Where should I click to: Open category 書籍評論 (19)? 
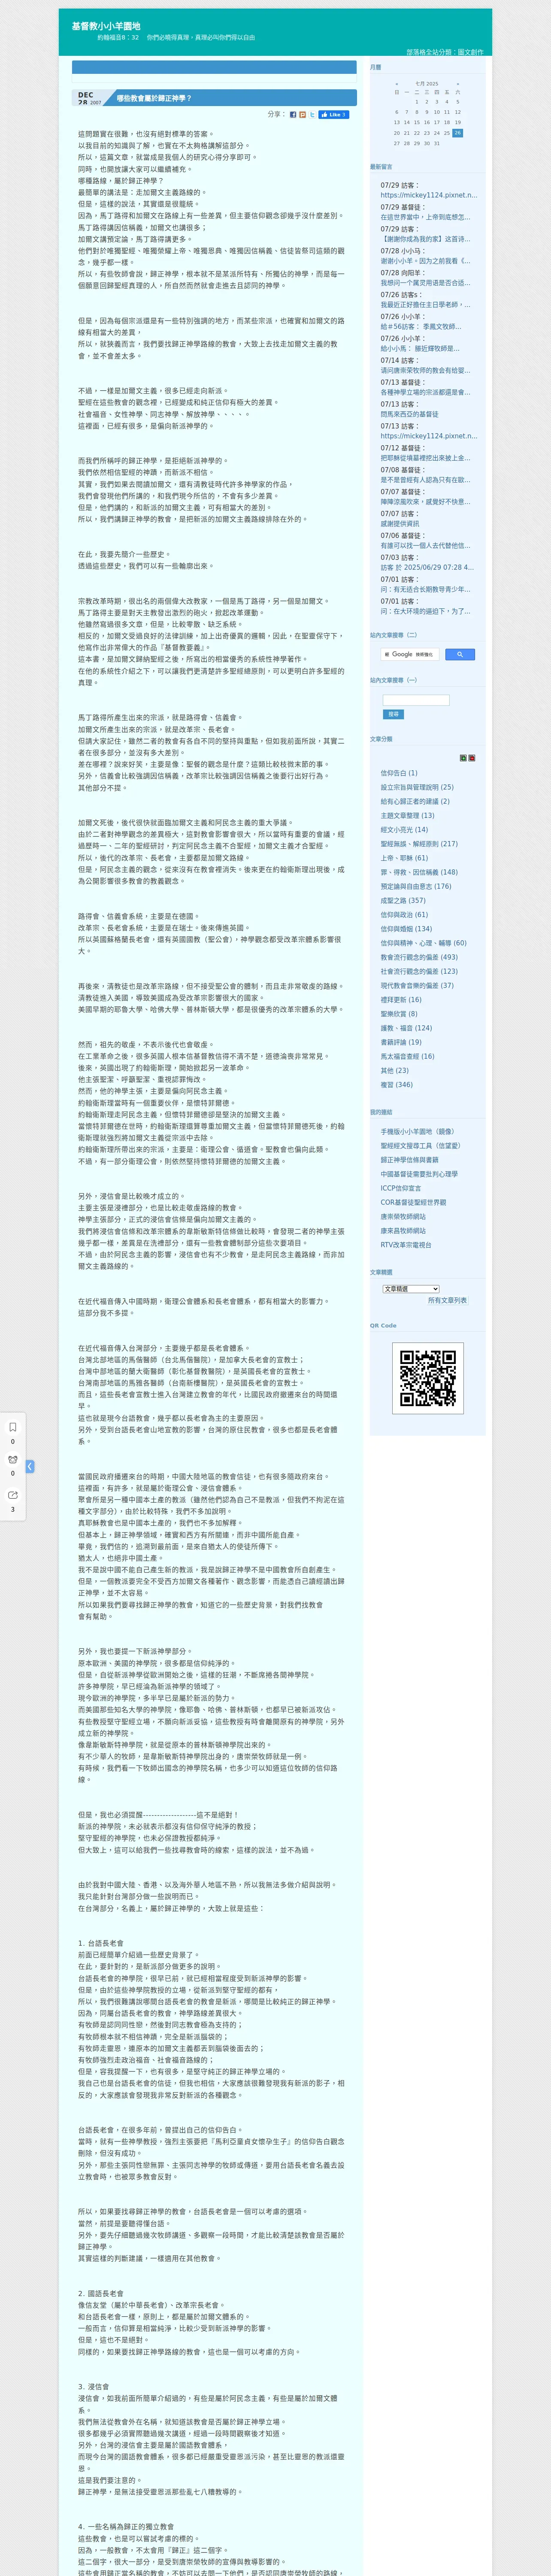401,1042
